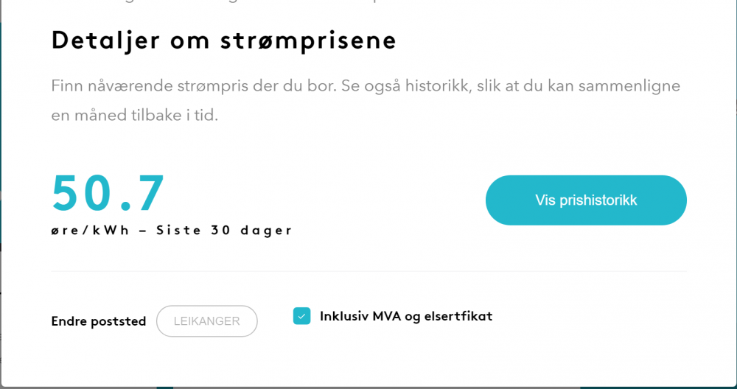
Task: Click the Vis prishistorikk button
Action: [x=586, y=200]
